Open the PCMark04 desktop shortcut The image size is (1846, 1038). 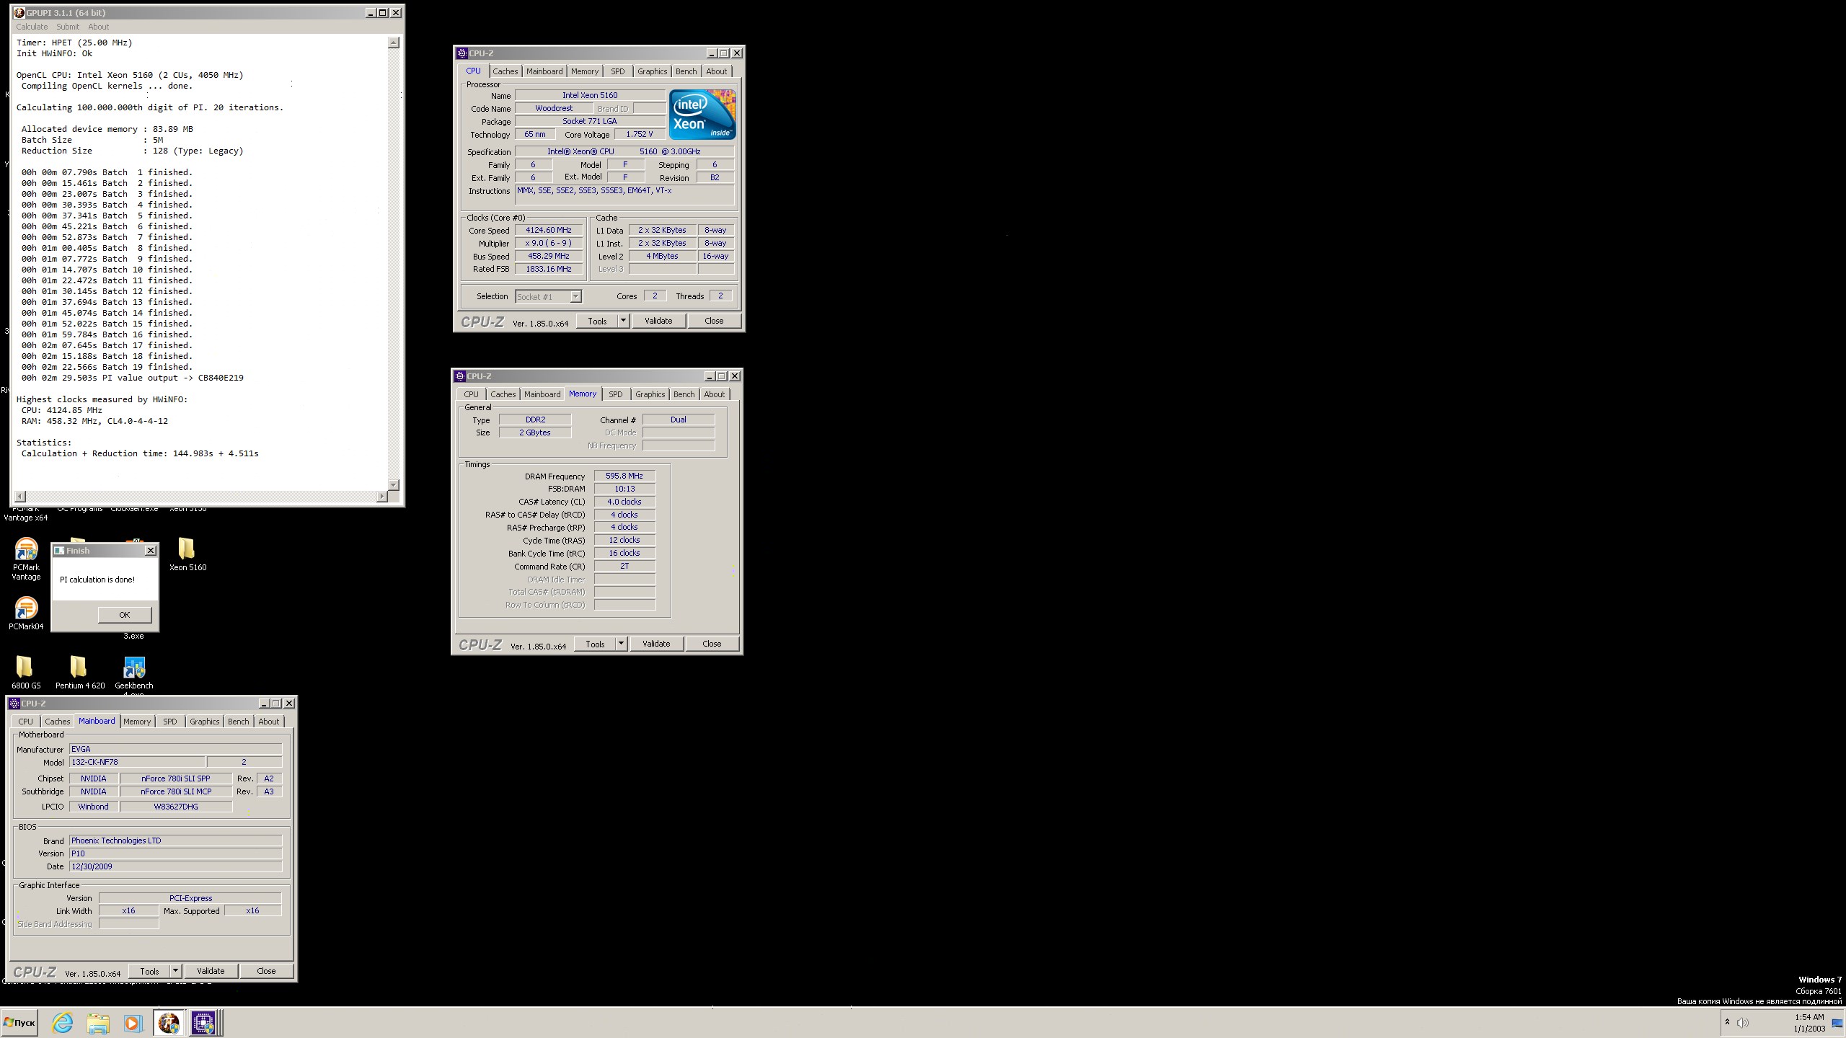click(26, 613)
